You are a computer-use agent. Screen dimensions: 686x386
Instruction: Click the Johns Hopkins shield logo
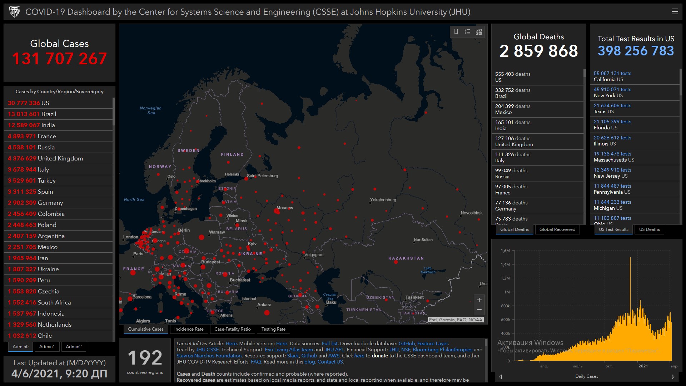15,12
